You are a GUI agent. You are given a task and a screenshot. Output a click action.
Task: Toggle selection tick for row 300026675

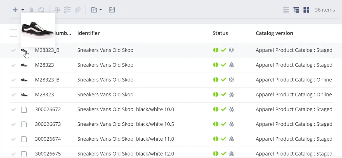pos(13,154)
